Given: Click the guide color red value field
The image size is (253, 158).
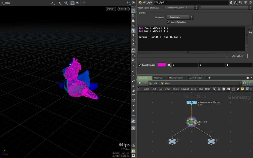Looking at the screenshot, I should coord(185,65).
